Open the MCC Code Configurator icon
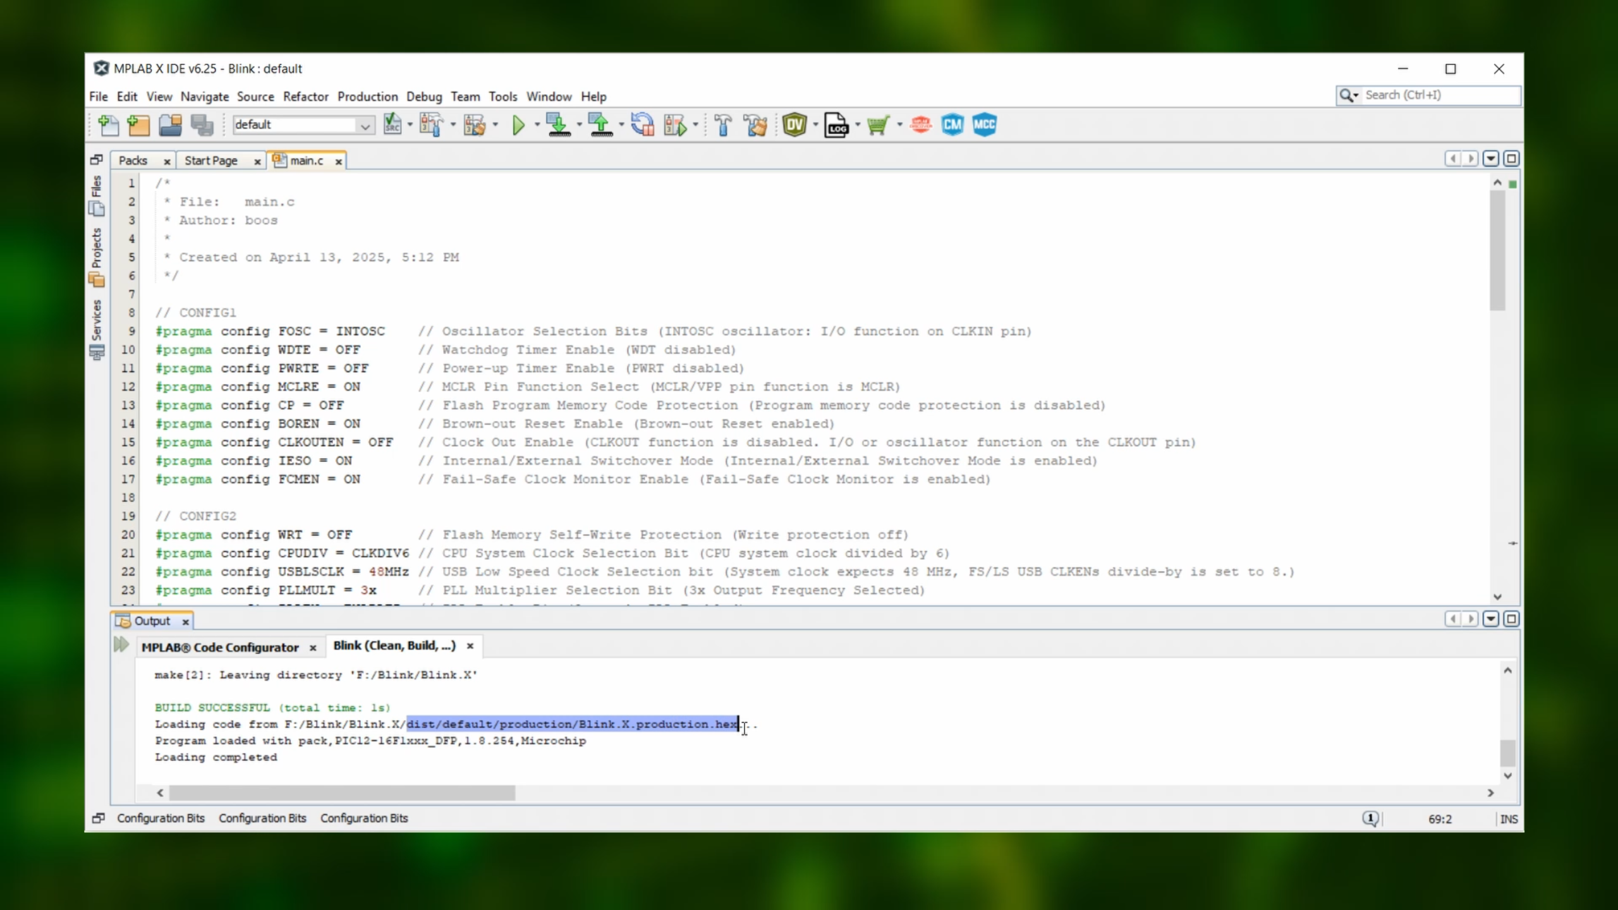 click(x=984, y=125)
